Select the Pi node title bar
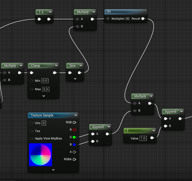 click(x=126, y=12)
